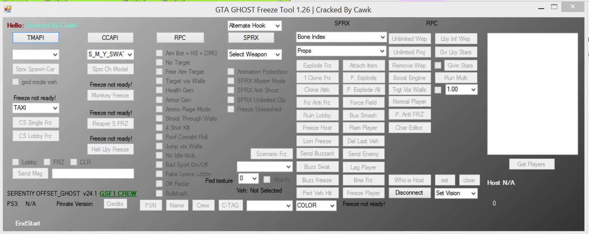Open the Alternate Hook dropdown
This screenshot has height=234, width=589.
pos(255,25)
